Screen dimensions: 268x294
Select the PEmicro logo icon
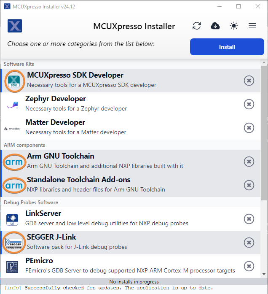(12, 267)
